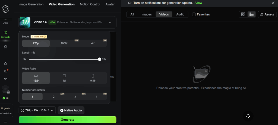This screenshot has height=125, width=278.
Task: Show All assets filter tab
Action: (x=132, y=14)
